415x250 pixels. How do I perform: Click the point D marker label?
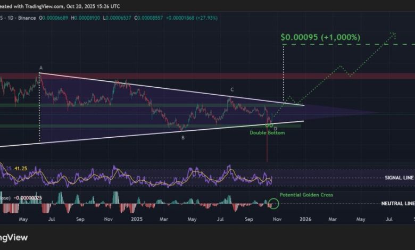[x=275, y=128]
